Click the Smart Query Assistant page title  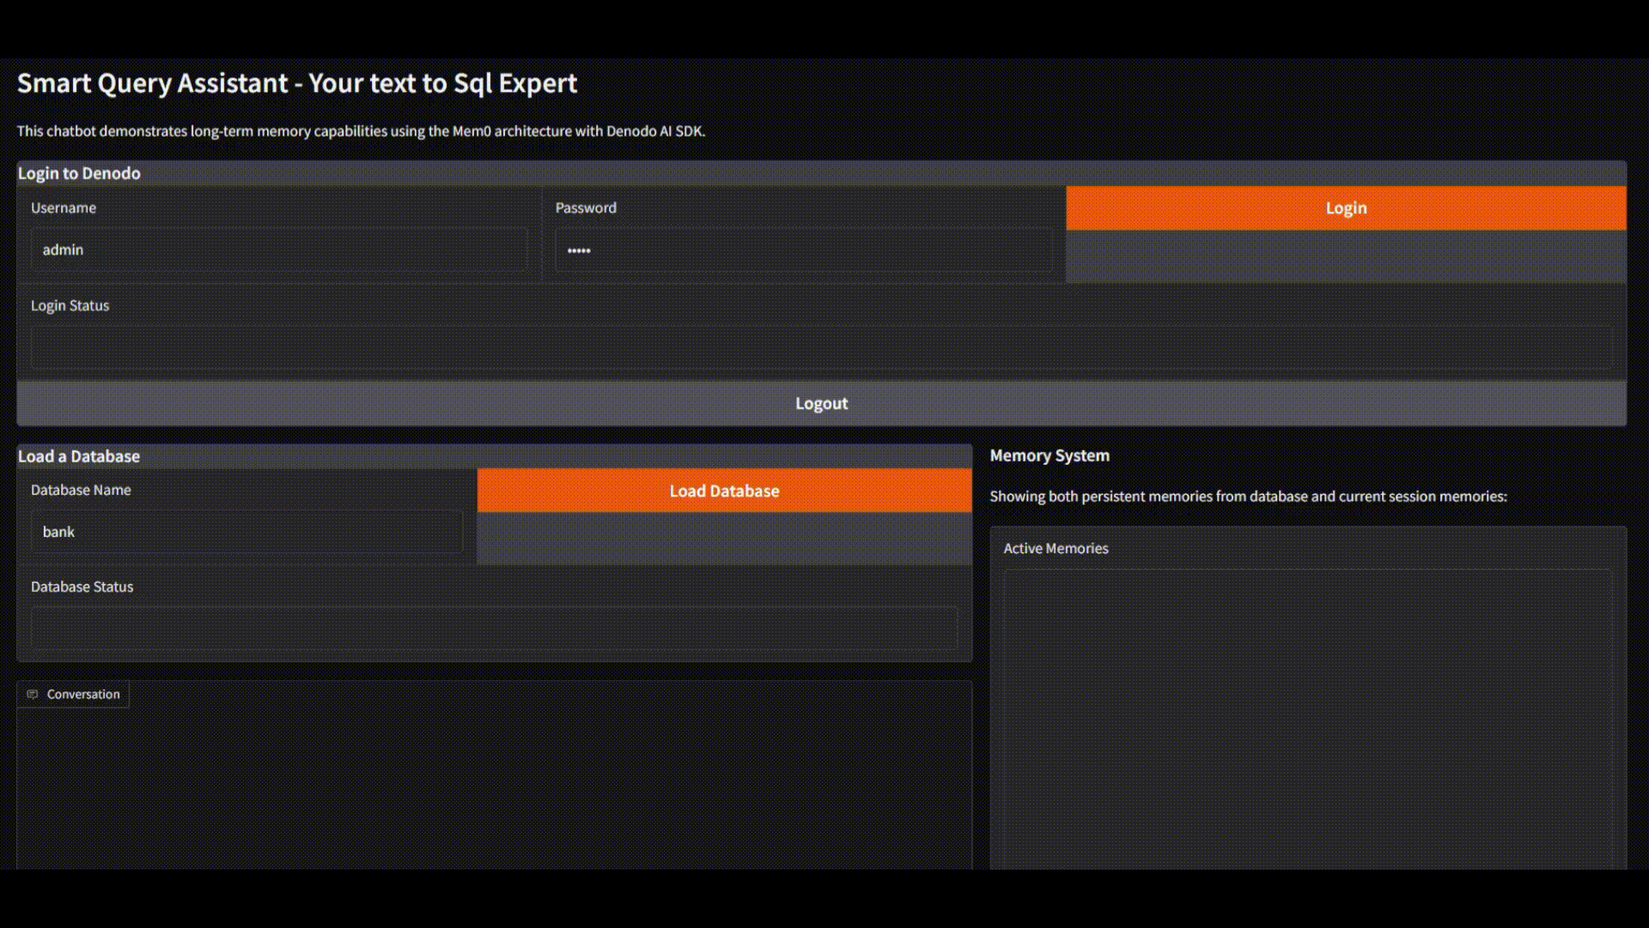tap(297, 83)
